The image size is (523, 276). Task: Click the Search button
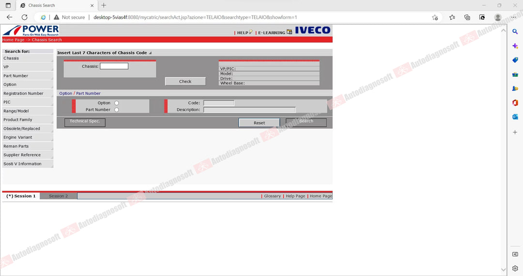[306, 122]
